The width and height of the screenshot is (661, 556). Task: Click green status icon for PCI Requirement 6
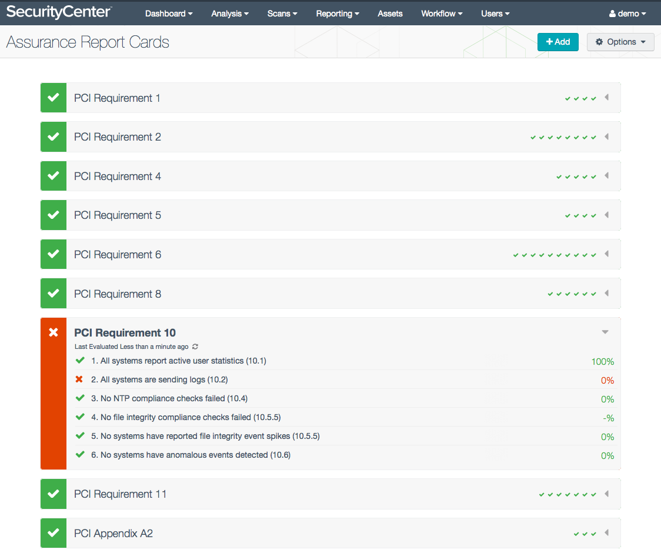tap(53, 254)
